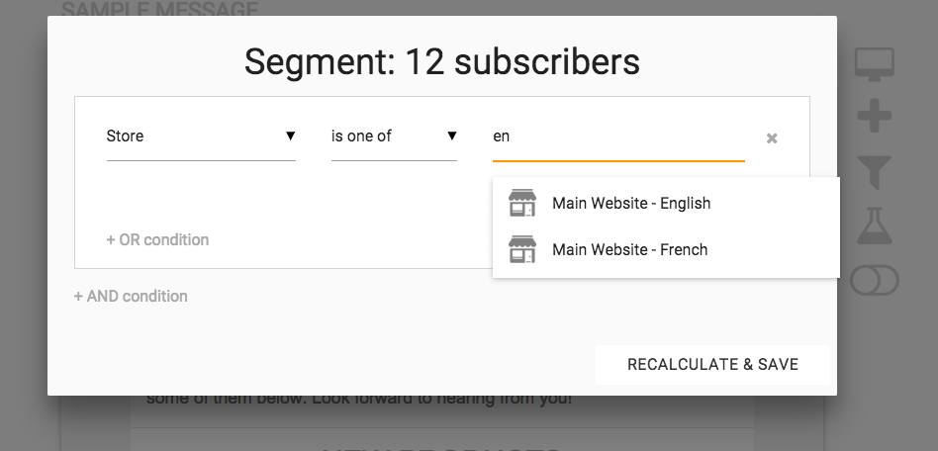
Task: Toggle the switch icon in right sidebar
Action: coord(875,281)
